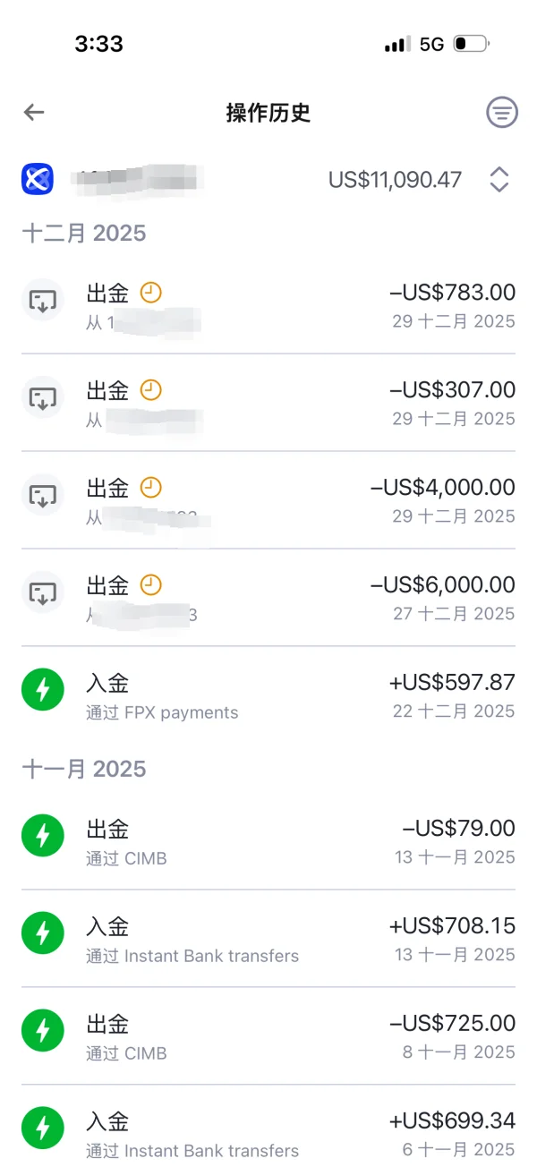Tap green icon next to +US$699.34 deposit
The width and height of the screenshot is (537, 1167).
click(42, 1129)
